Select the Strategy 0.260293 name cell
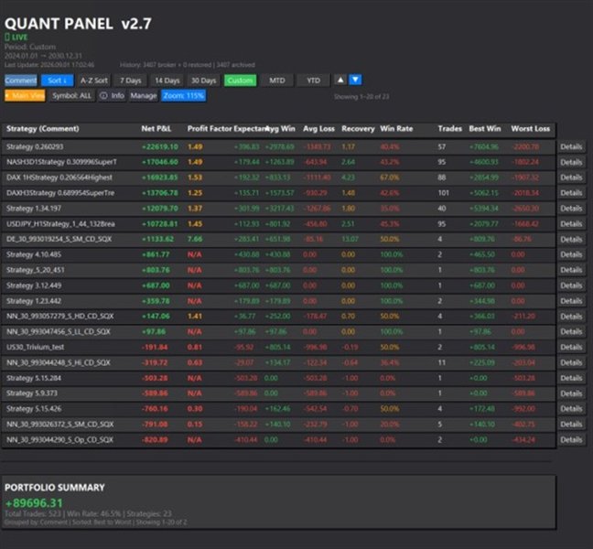 point(35,146)
